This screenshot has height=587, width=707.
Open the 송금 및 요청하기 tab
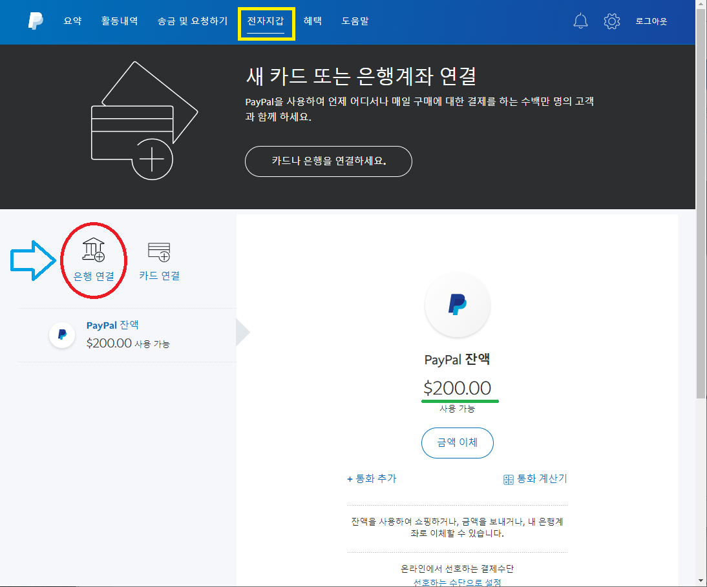coord(193,21)
